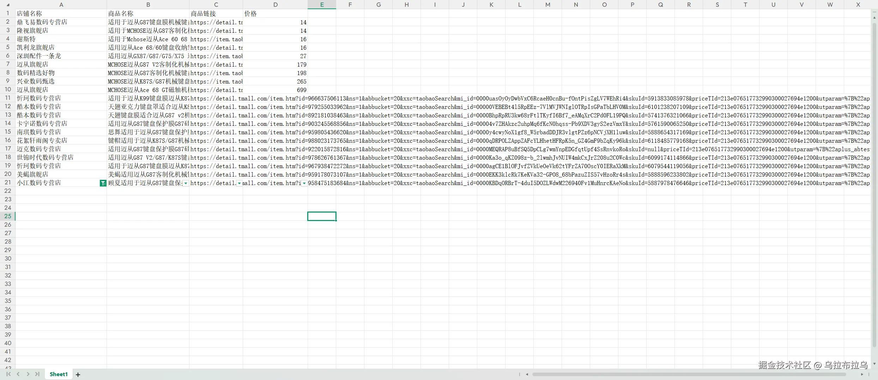Select column A header
The image size is (878, 380).
tap(61, 5)
